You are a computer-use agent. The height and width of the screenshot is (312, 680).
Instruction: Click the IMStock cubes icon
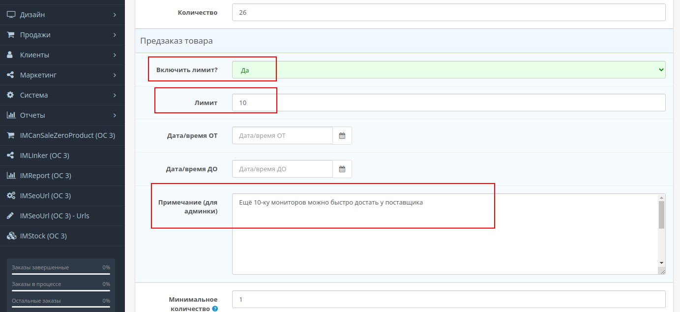pyautogui.click(x=11, y=236)
